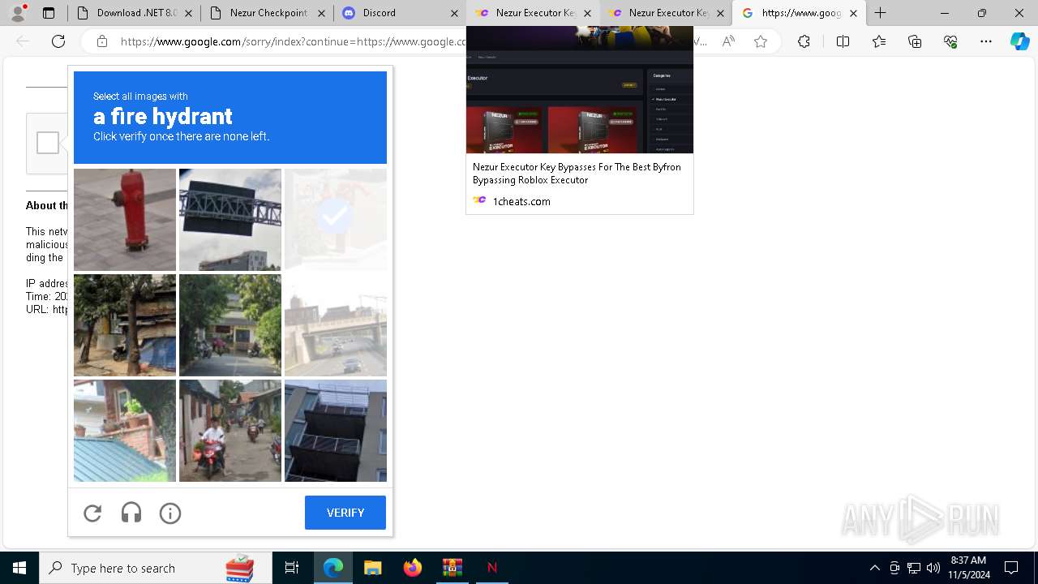Select the overhead sign gantry image tile
Image resolution: width=1038 pixels, height=584 pixels.
tap(230, 220)
